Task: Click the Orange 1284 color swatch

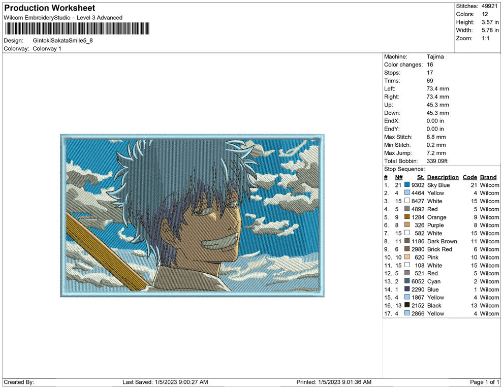Action: coord(407,217)
